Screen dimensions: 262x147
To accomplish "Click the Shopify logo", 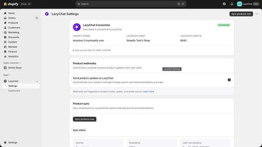I will pos(11,4).
